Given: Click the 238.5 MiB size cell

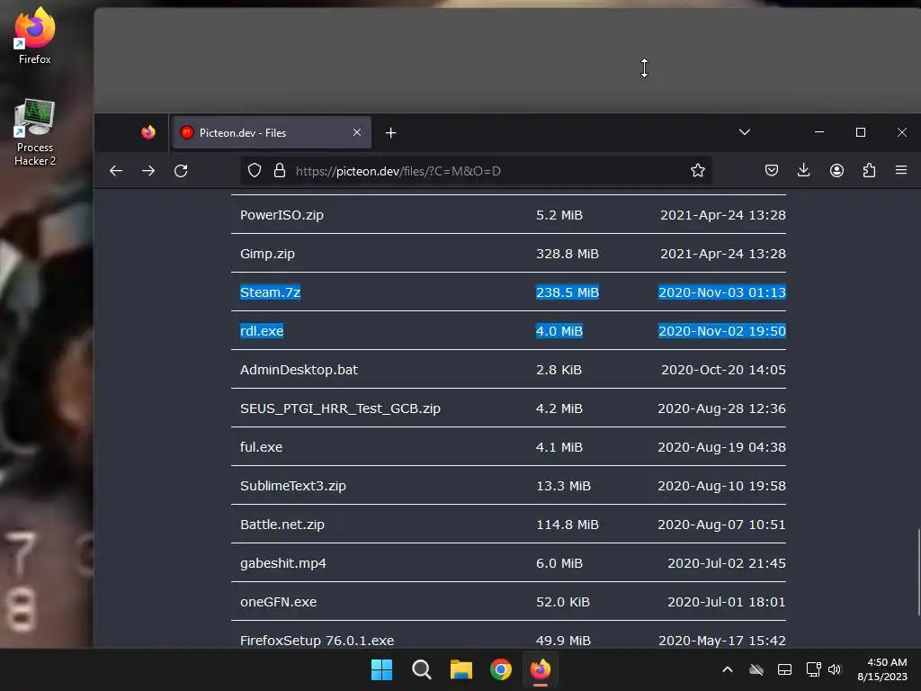Looking at the screenshot, I should click(x=567, y=292).
